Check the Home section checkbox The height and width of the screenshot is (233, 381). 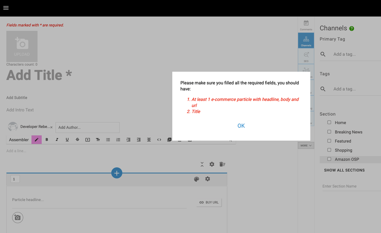pos(329,122)
